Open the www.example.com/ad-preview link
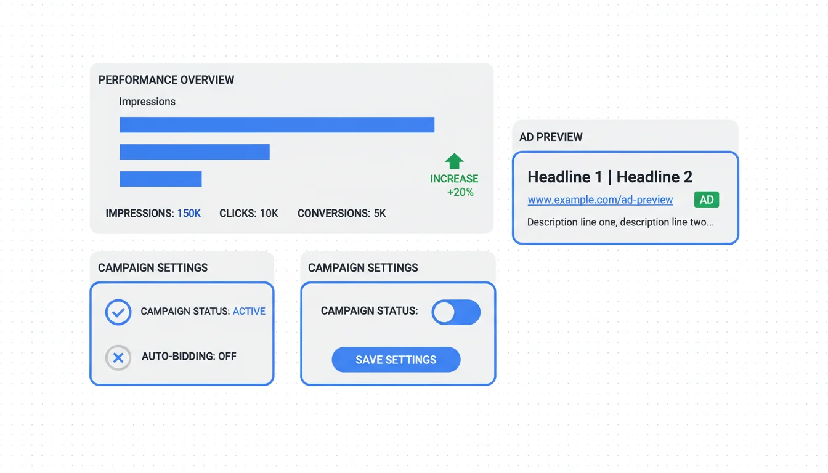This screenshot has width=828, height=473. pyautogui.click(x=600, y=200)
